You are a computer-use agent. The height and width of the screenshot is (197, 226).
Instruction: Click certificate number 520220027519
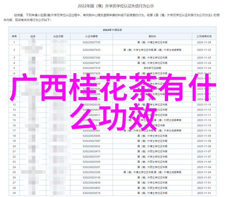[x=90, y=68]
